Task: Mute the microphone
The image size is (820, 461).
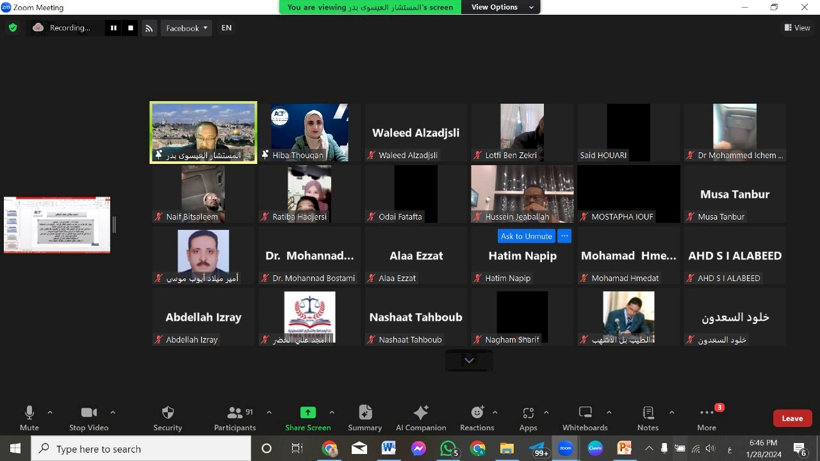Action: tap(29, 413)
